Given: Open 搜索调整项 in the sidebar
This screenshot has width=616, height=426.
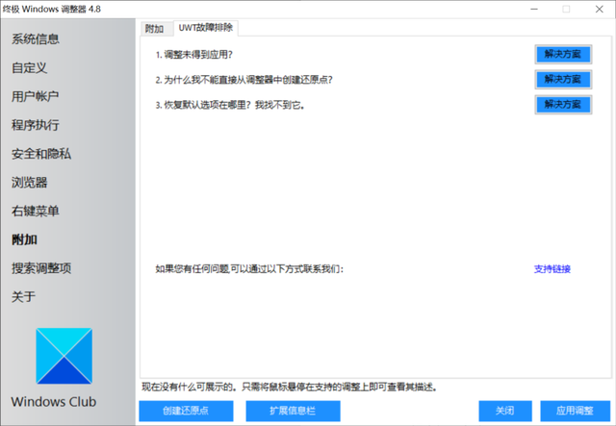Looking at the screenshot, I should tap(41, 268).
